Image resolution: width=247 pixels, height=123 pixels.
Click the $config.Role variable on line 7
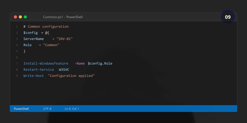[100, 63]
